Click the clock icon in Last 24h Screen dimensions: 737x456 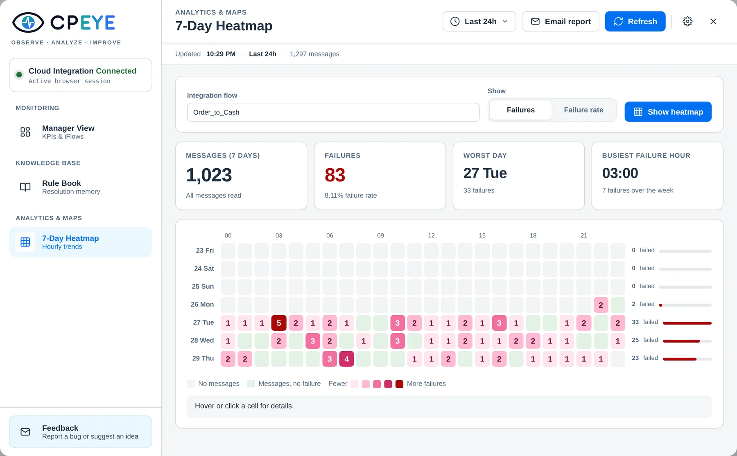point(455,21)
